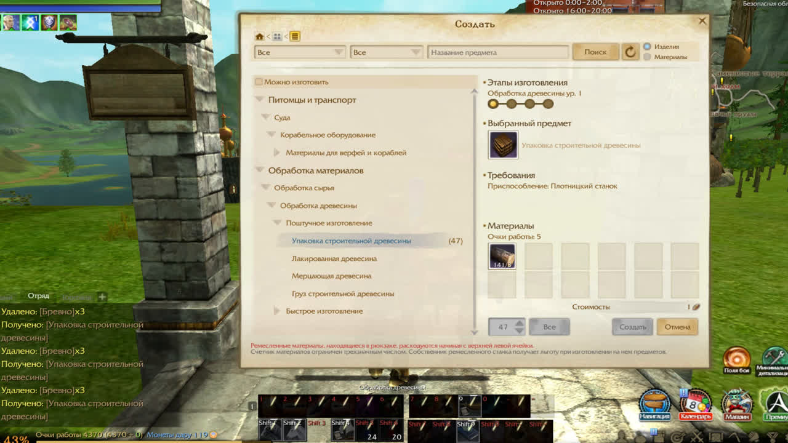Click the recipe list scrollbar down arrow
The height and width of the screenshot is (443, 788).
474,332
